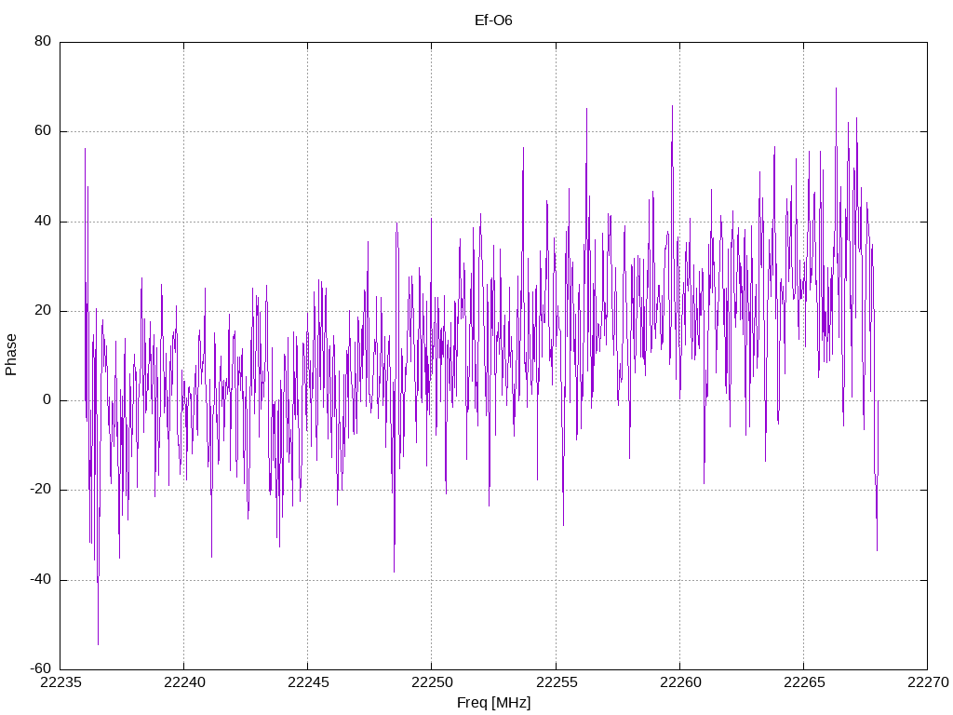Select the 20 tick label on y-axis
Viewport: 953px width, 715px height.
pyautogui.click(x=44, y=311)
